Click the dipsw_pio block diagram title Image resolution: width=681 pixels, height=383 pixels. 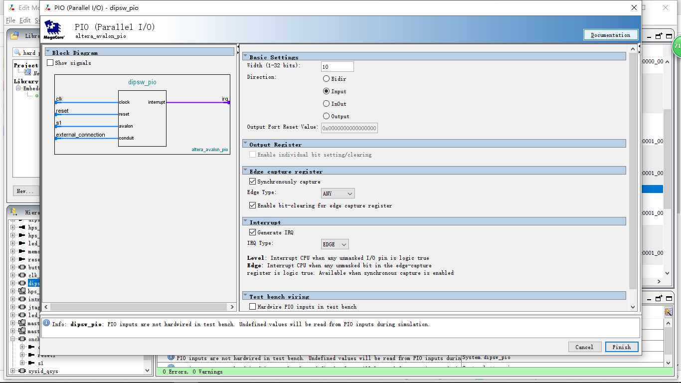[x=142, y=82]
